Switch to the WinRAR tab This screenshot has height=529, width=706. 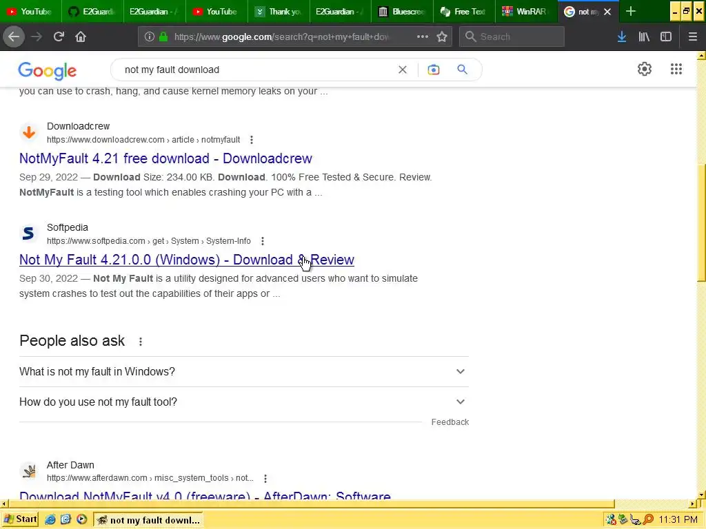coord(526,12)
